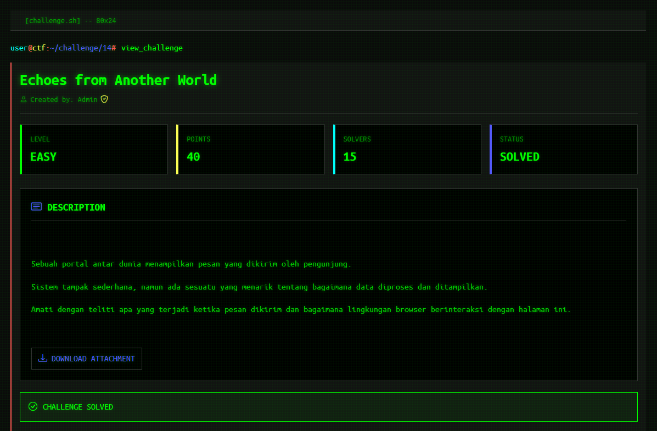Click the DESCRIPTION section heading
This screenshot has height=431, width=657.
(76, 207)
